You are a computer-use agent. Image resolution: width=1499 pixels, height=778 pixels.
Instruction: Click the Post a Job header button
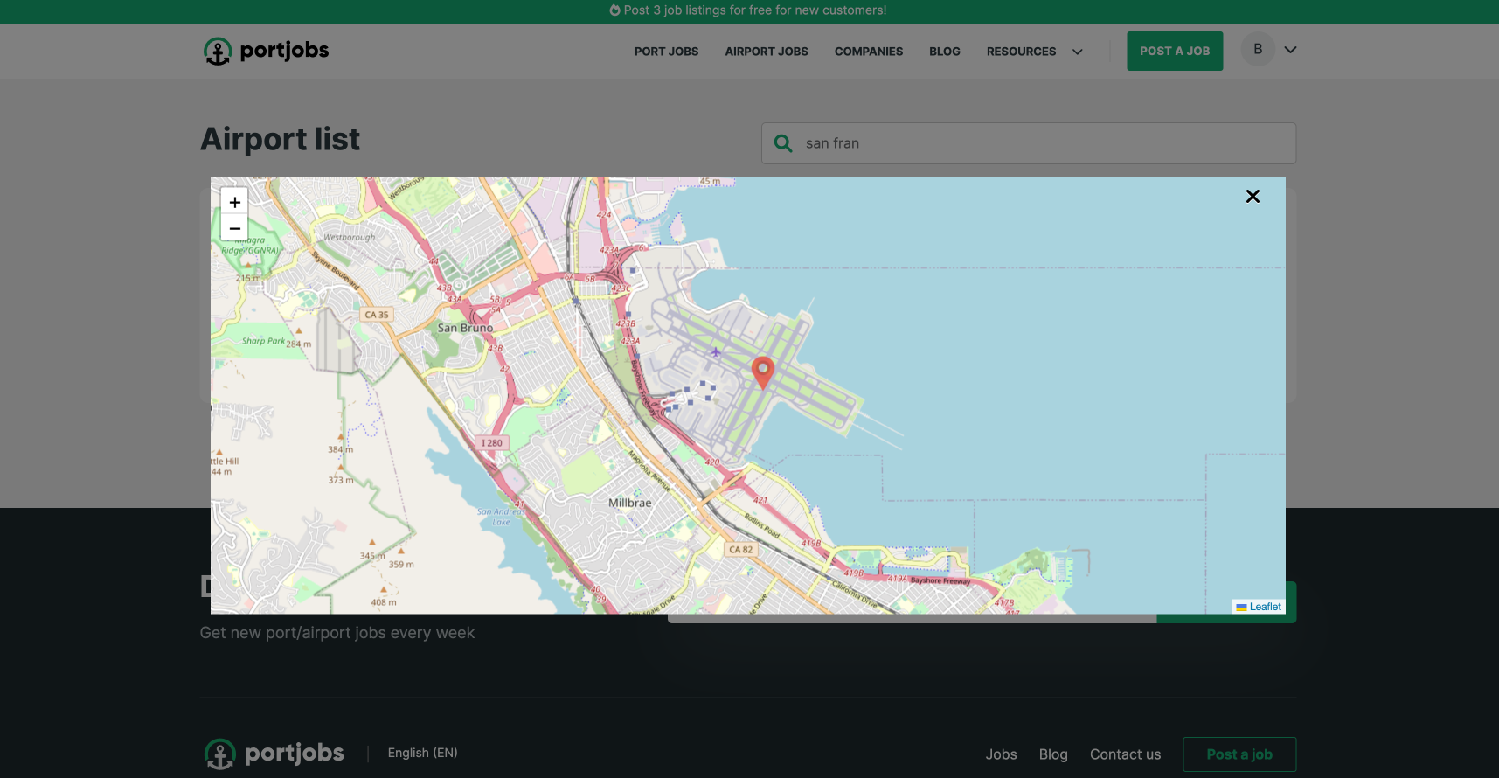[x=1175, y=51]
